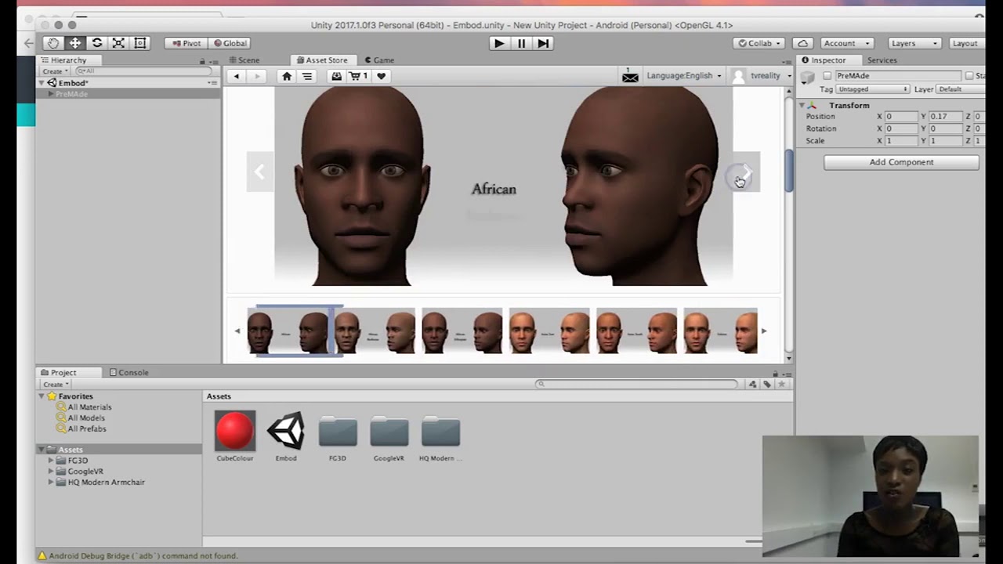This screenshot has width=1003, height=564.
Task: Select the CubeColour material asset
Action: point(235,436)
